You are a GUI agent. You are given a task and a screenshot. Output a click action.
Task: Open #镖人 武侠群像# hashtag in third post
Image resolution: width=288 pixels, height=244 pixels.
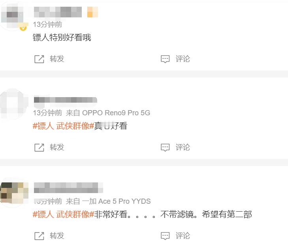[63, 214]
